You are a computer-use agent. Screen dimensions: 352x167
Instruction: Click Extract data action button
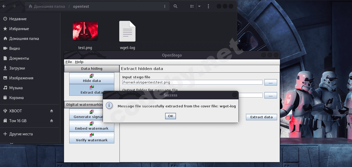tap(261, 117)
